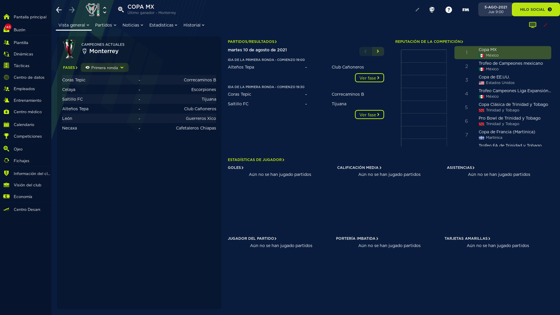This screenshot has height=315, width=560.
Task: Click the pencil edit icon in header
Action: click(x=417, y=10)
